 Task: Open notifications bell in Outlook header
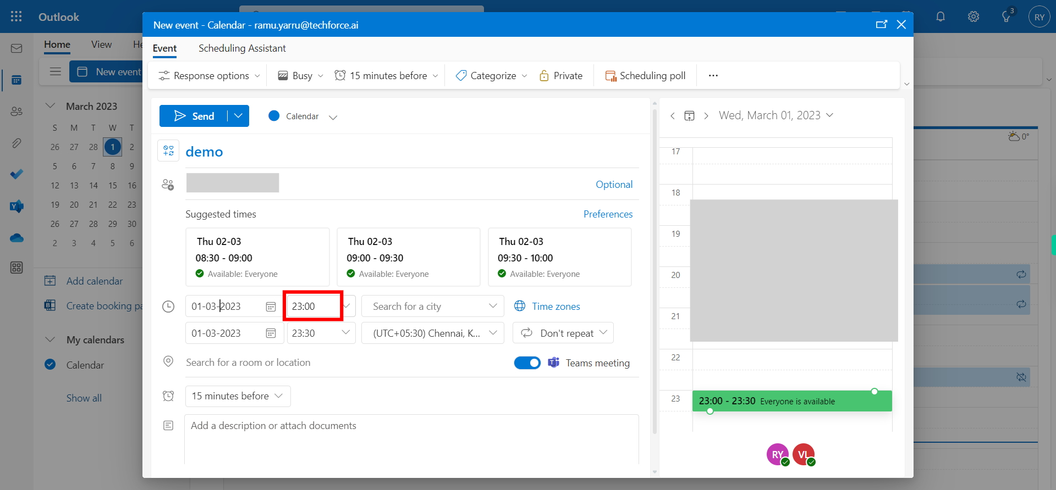941,16
